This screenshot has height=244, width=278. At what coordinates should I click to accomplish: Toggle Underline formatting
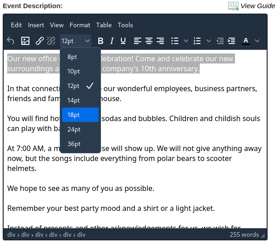[123, 41]
